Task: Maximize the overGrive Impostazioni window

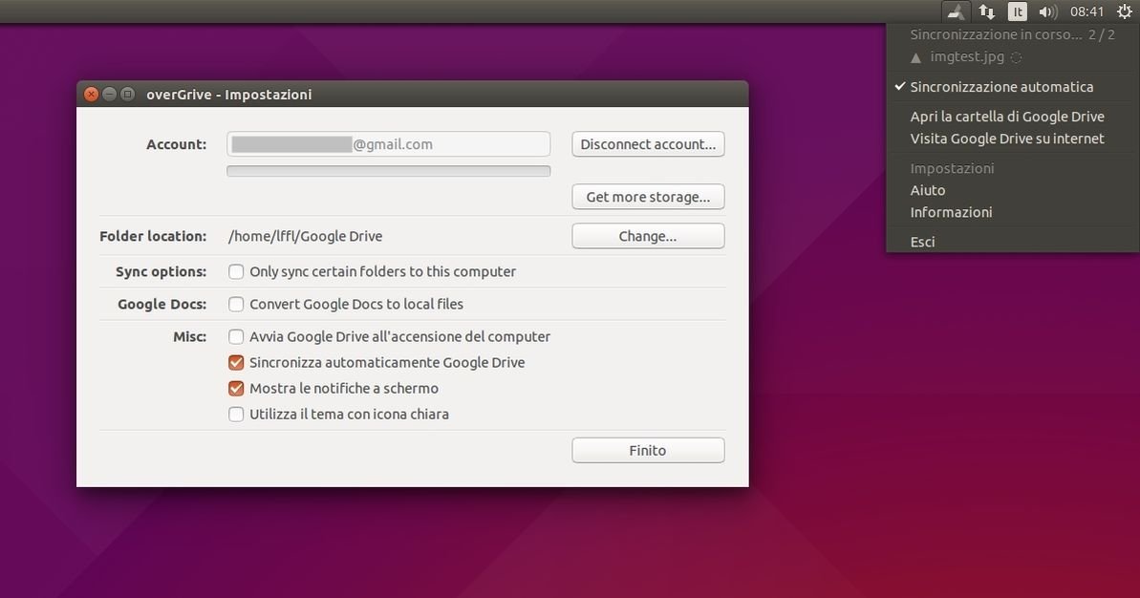Action: 127,95
